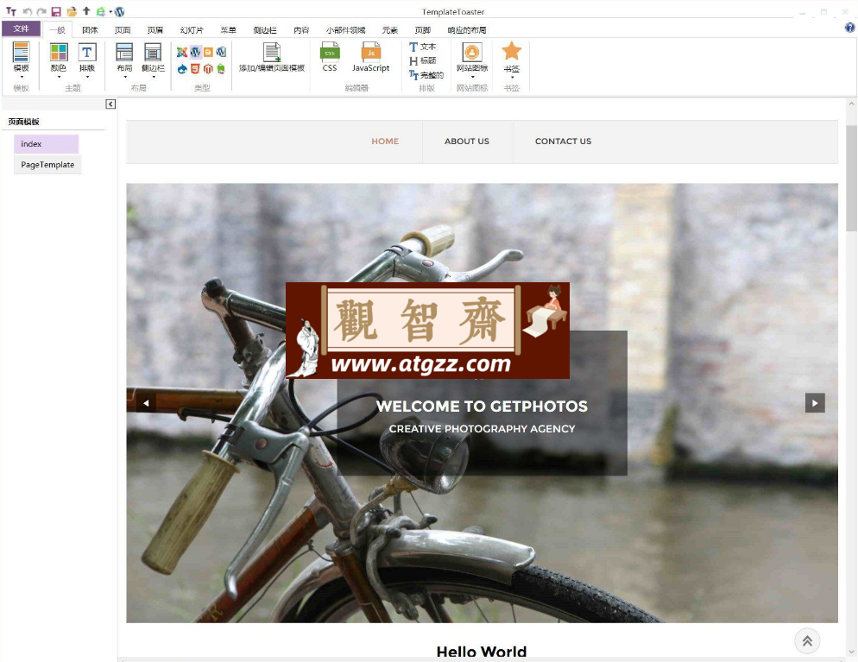Image resolution: width=858 pixels, height=662 pixels.
Task: Switch to the 小部件领域 widget areas tab
Action: [x=346, y=30]
